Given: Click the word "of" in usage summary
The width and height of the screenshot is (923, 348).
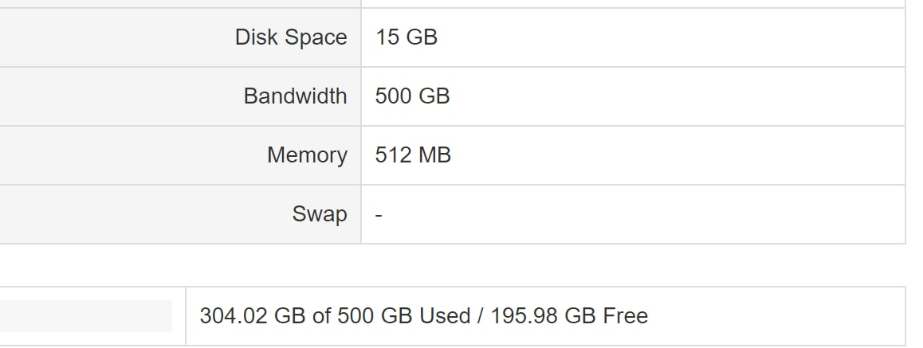Looking at the screenshot, I should (321, 316).
